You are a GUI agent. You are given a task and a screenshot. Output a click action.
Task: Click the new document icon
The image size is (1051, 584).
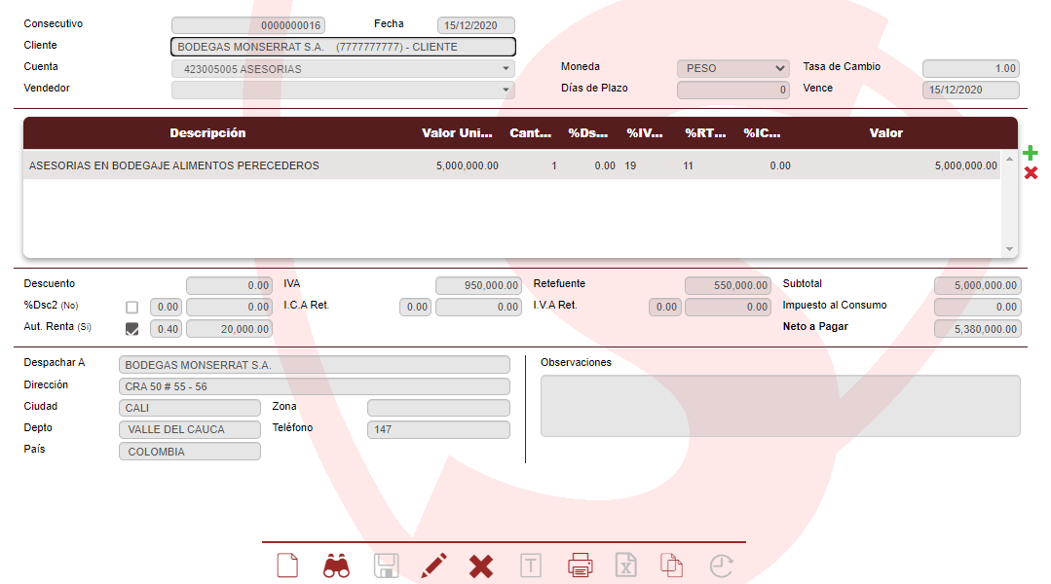287,566
